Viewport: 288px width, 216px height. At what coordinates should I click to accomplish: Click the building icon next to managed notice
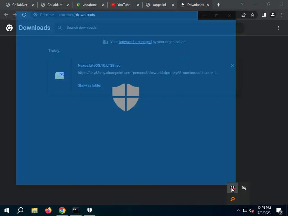[x=105, y=42]
